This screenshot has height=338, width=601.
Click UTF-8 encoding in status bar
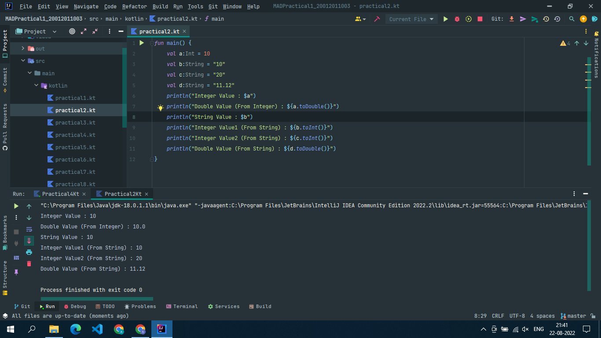(x=517, y=316)
